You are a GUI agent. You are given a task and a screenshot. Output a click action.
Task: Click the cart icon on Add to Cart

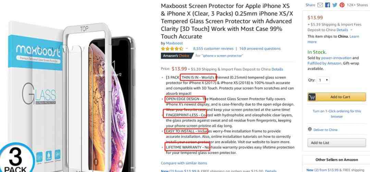coord(312,97)
